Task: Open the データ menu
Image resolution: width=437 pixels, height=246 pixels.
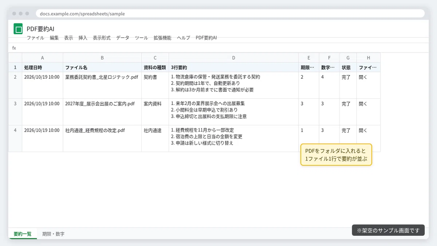Action: [123, 38]
